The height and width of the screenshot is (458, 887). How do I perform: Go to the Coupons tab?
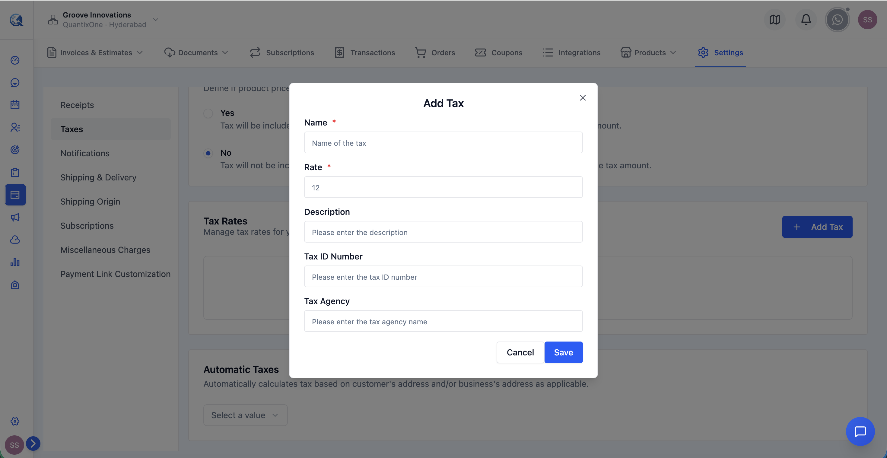[x=498, y=53]
